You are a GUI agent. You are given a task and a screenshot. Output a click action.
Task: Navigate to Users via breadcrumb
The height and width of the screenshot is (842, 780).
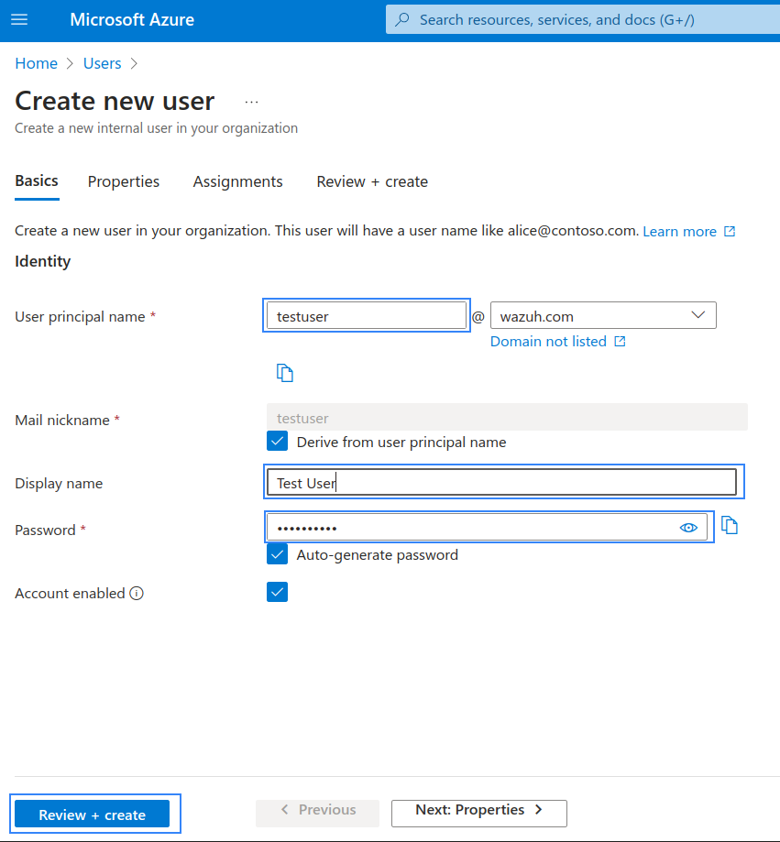coord(102,63)
